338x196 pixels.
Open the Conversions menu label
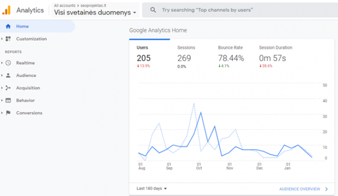(29, 113)
